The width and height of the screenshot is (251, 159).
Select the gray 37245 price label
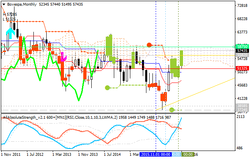tap(242, 109)
